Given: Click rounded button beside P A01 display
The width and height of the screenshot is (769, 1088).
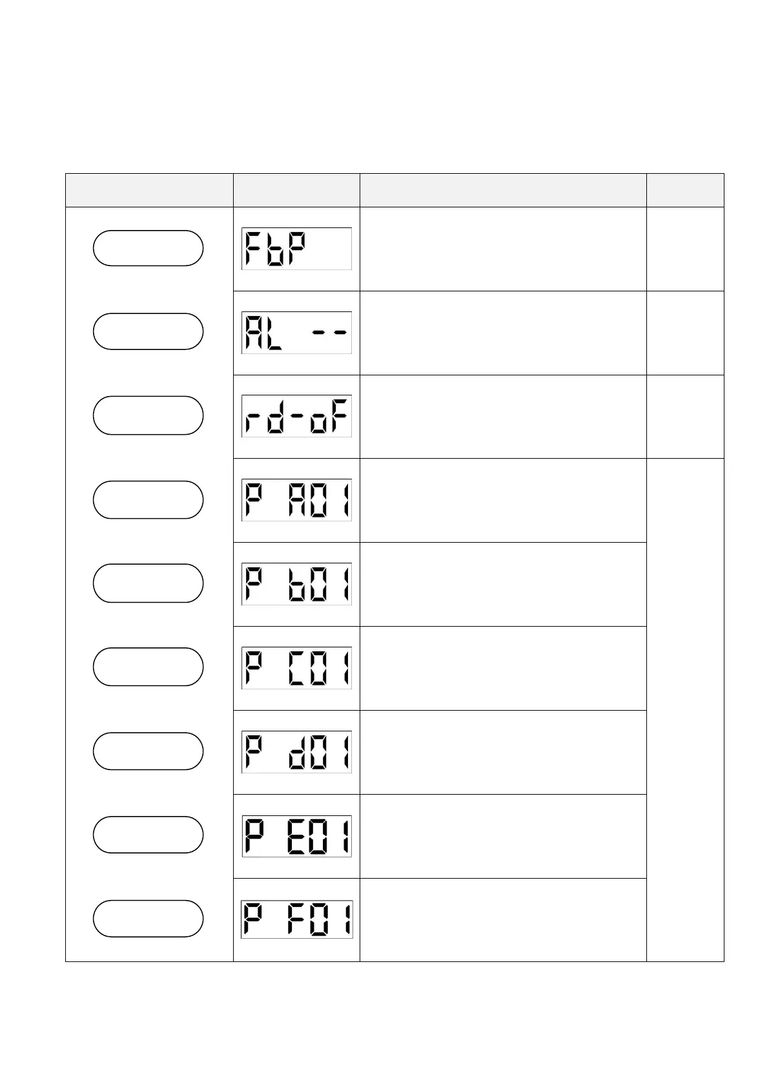Looking at the screenshot, I should click(149, 500).
